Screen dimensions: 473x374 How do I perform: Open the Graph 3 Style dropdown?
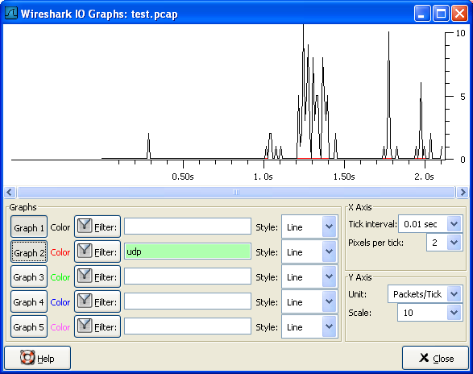coord(309,276)
